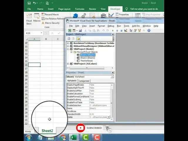Switch to the Formulas ribbon tab
Viewport: 188px width, 141px height.
80,9
